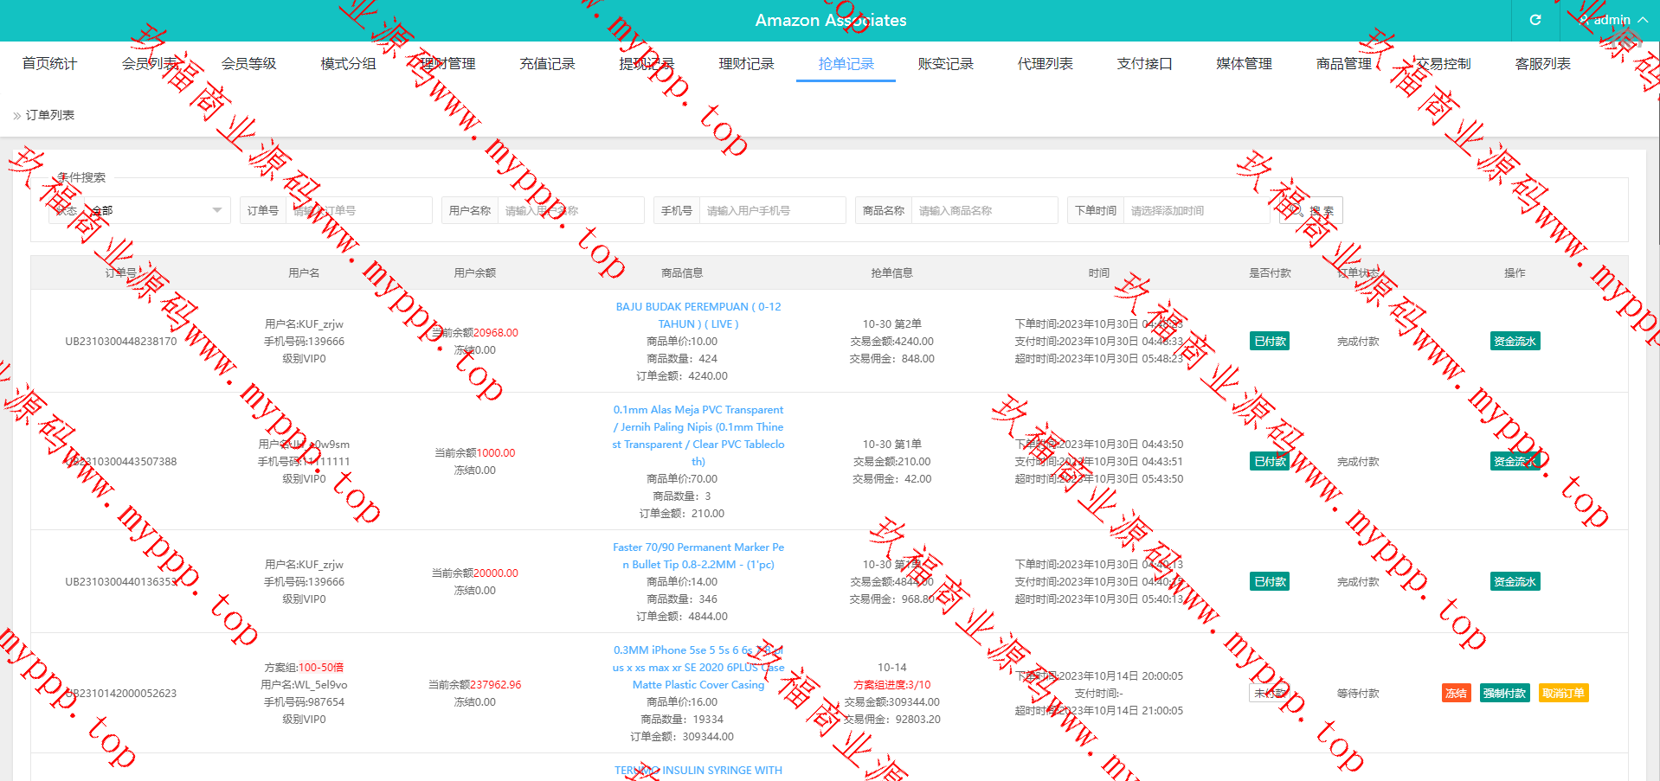The height and width of the screenshot is (781, 1660).
Task: Click the 搜索 search button
Action: [x=1310, y=210]
